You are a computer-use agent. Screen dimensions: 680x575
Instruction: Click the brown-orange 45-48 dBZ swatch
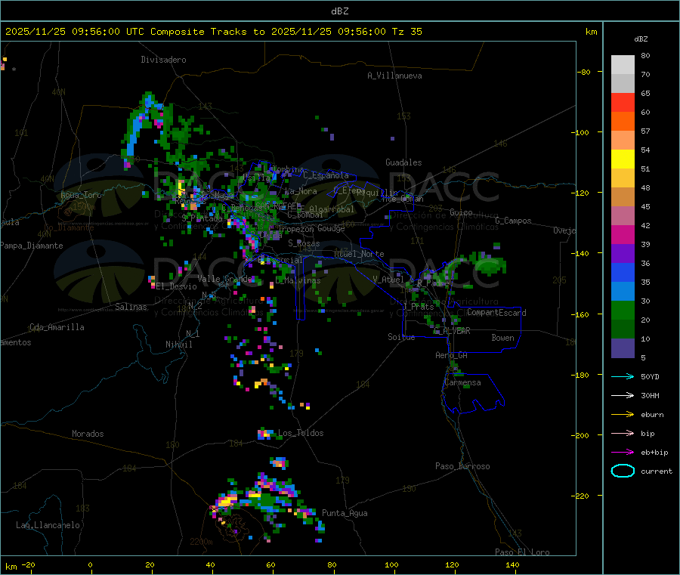pos(623,197)
